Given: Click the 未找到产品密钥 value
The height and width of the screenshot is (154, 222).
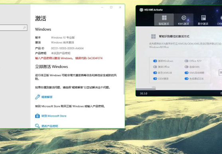Looking at the screenshot, I should (x=61, y=53).
